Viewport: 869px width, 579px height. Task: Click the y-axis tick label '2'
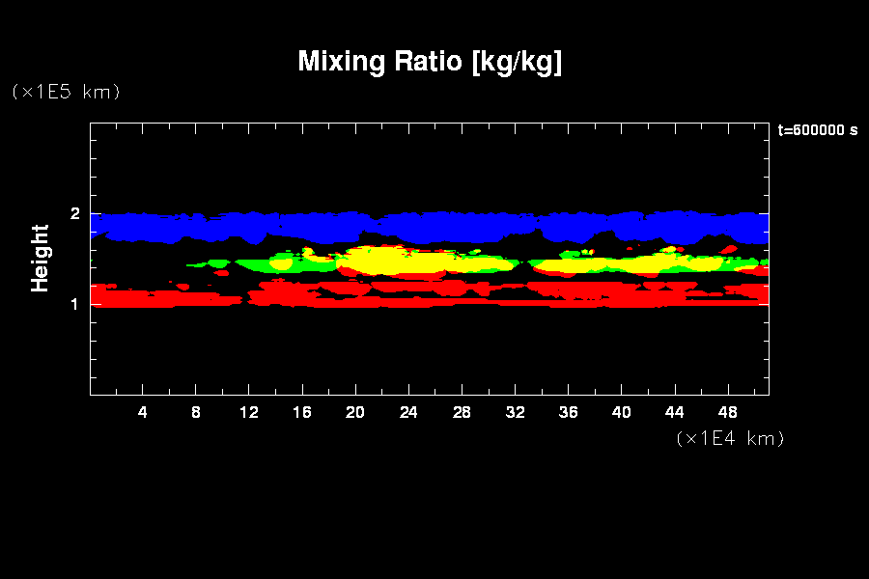pyautogui.click(x=74, y=214)
